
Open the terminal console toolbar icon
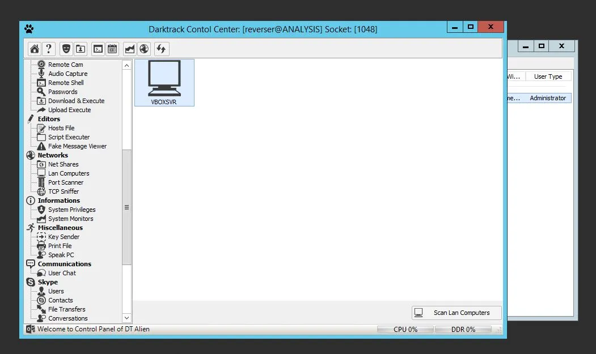(98, 49)
